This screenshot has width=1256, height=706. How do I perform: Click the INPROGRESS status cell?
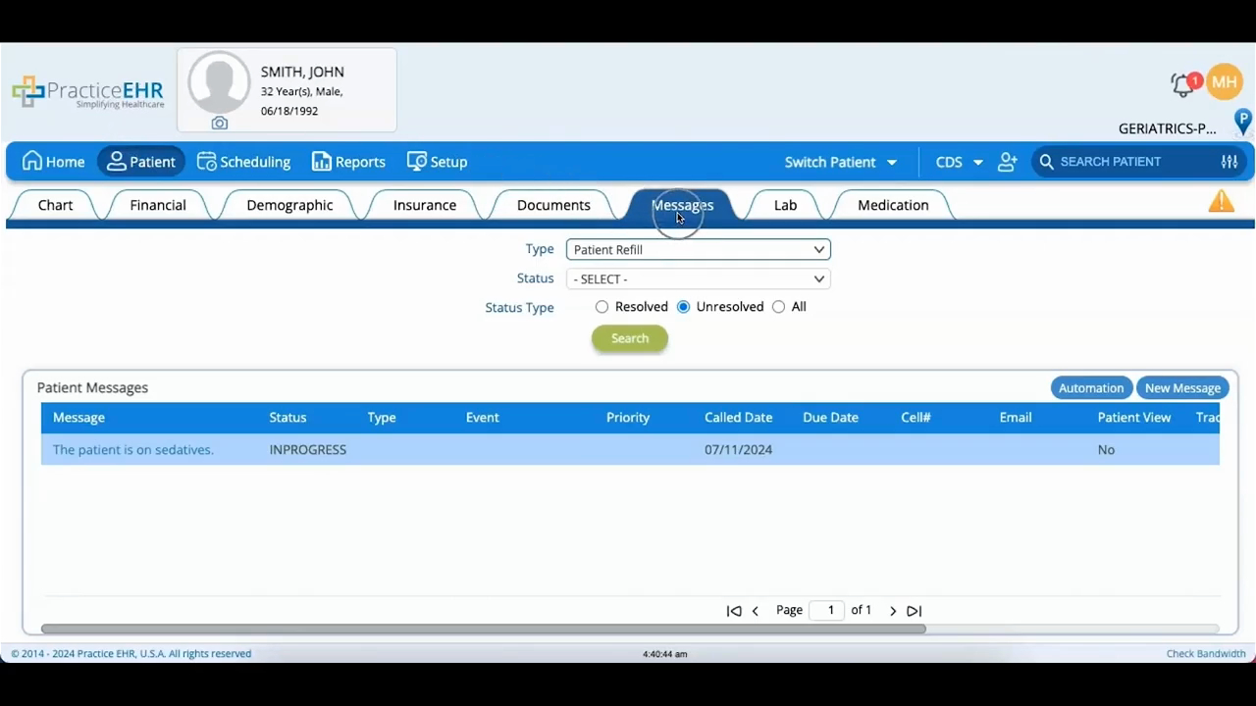click(x=308, y=450)
